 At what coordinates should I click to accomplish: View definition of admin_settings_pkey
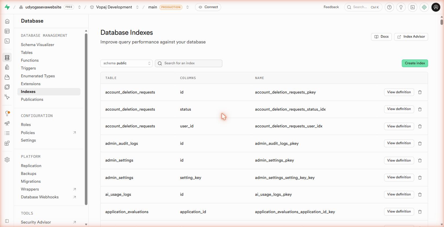(x=399, y=160)
